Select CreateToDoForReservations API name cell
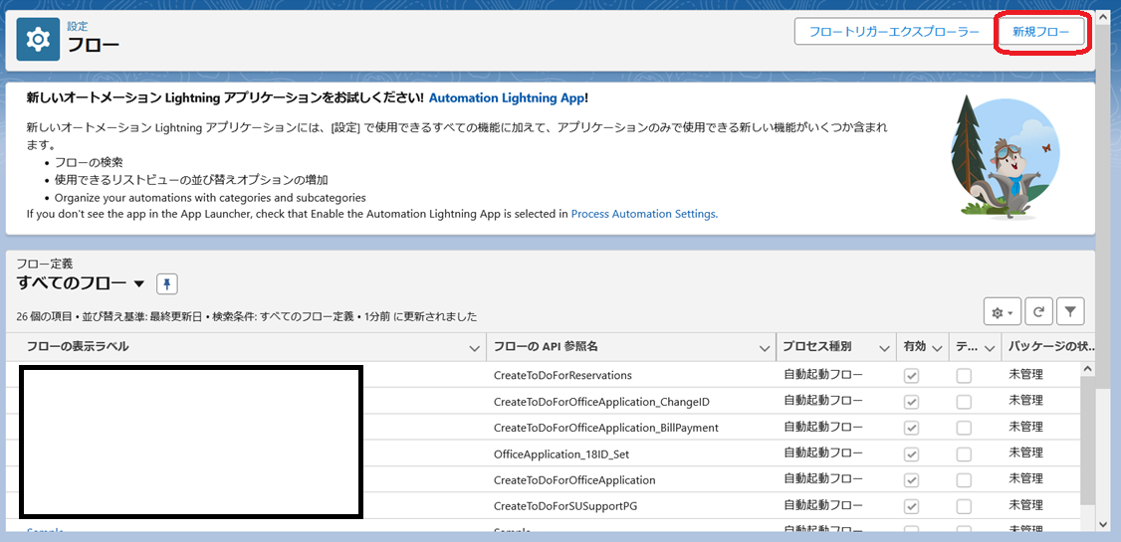Viewport: 1121px width, 542px height. (x=562, y=375)
